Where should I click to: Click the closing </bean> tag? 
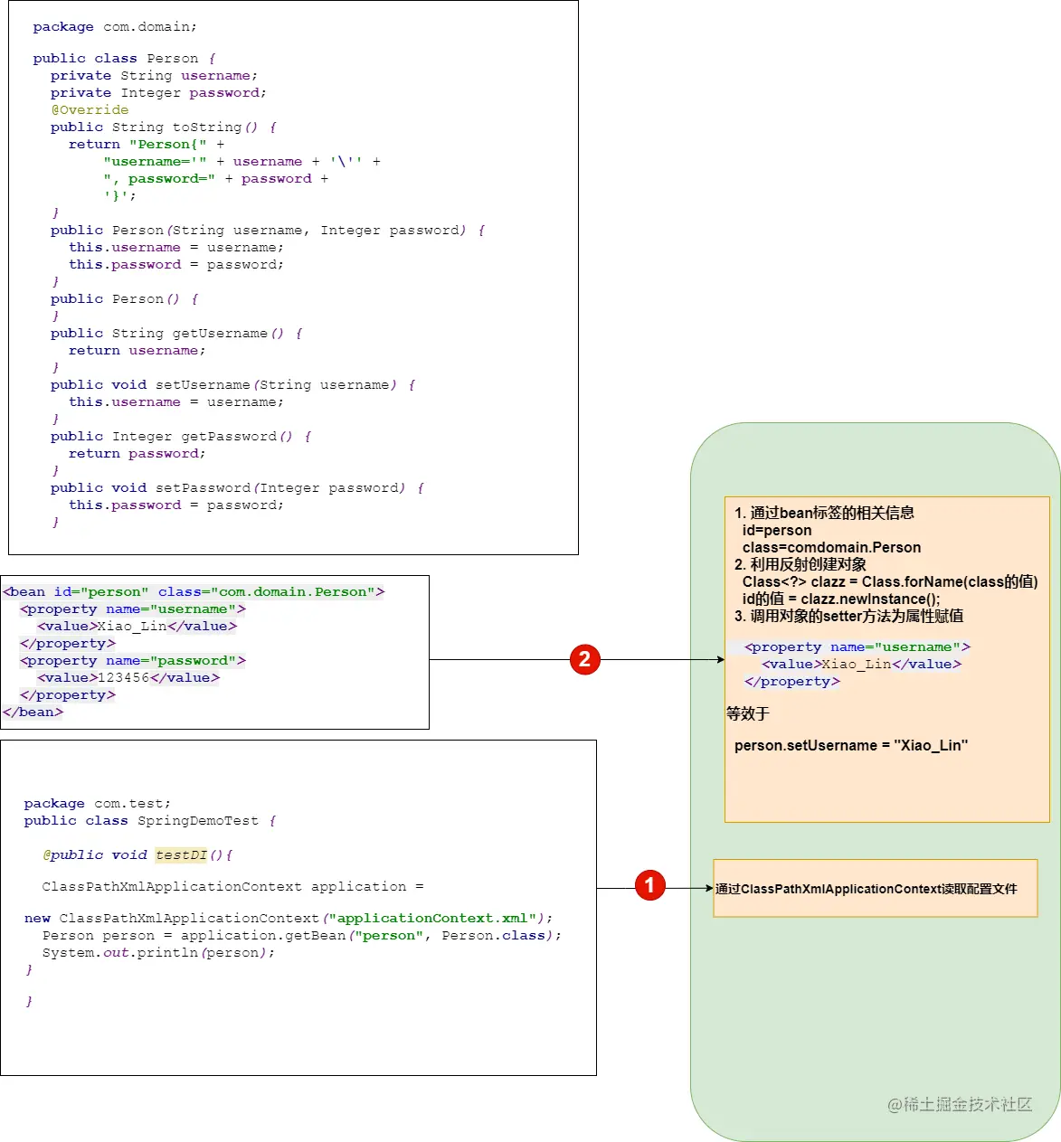(x=33, y=713)
